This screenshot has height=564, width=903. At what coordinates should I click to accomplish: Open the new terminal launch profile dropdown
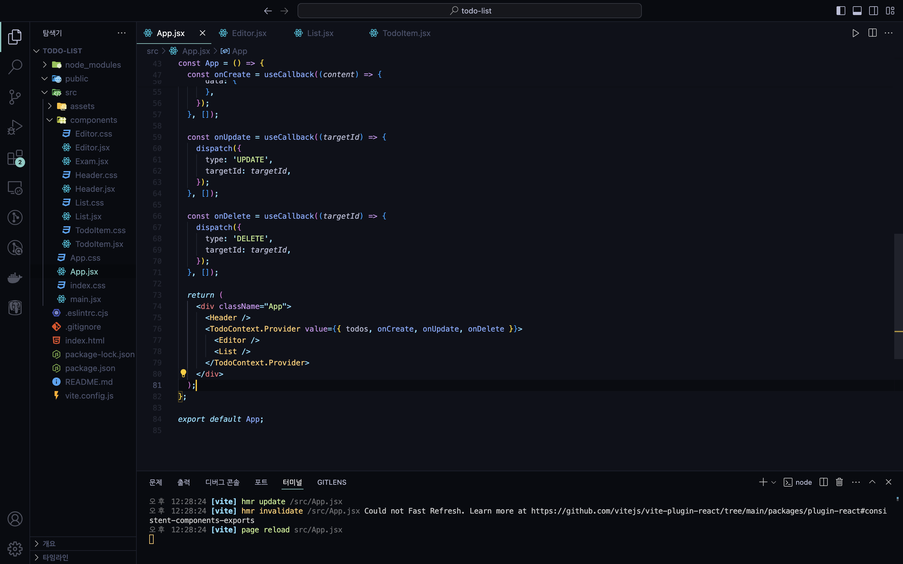click(x=774, y=482)
